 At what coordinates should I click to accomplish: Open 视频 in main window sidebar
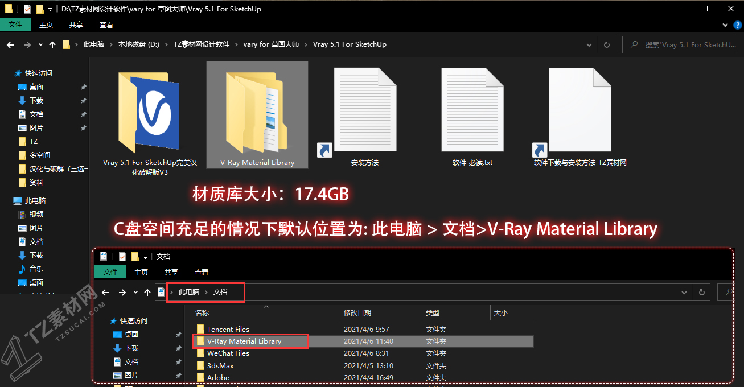pyautogui.click(x=36, y=215)
